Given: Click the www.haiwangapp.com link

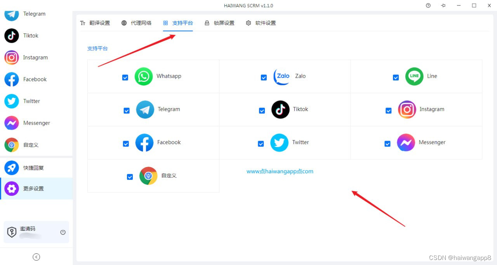Looking at the screenshot, I should point(280,171).
